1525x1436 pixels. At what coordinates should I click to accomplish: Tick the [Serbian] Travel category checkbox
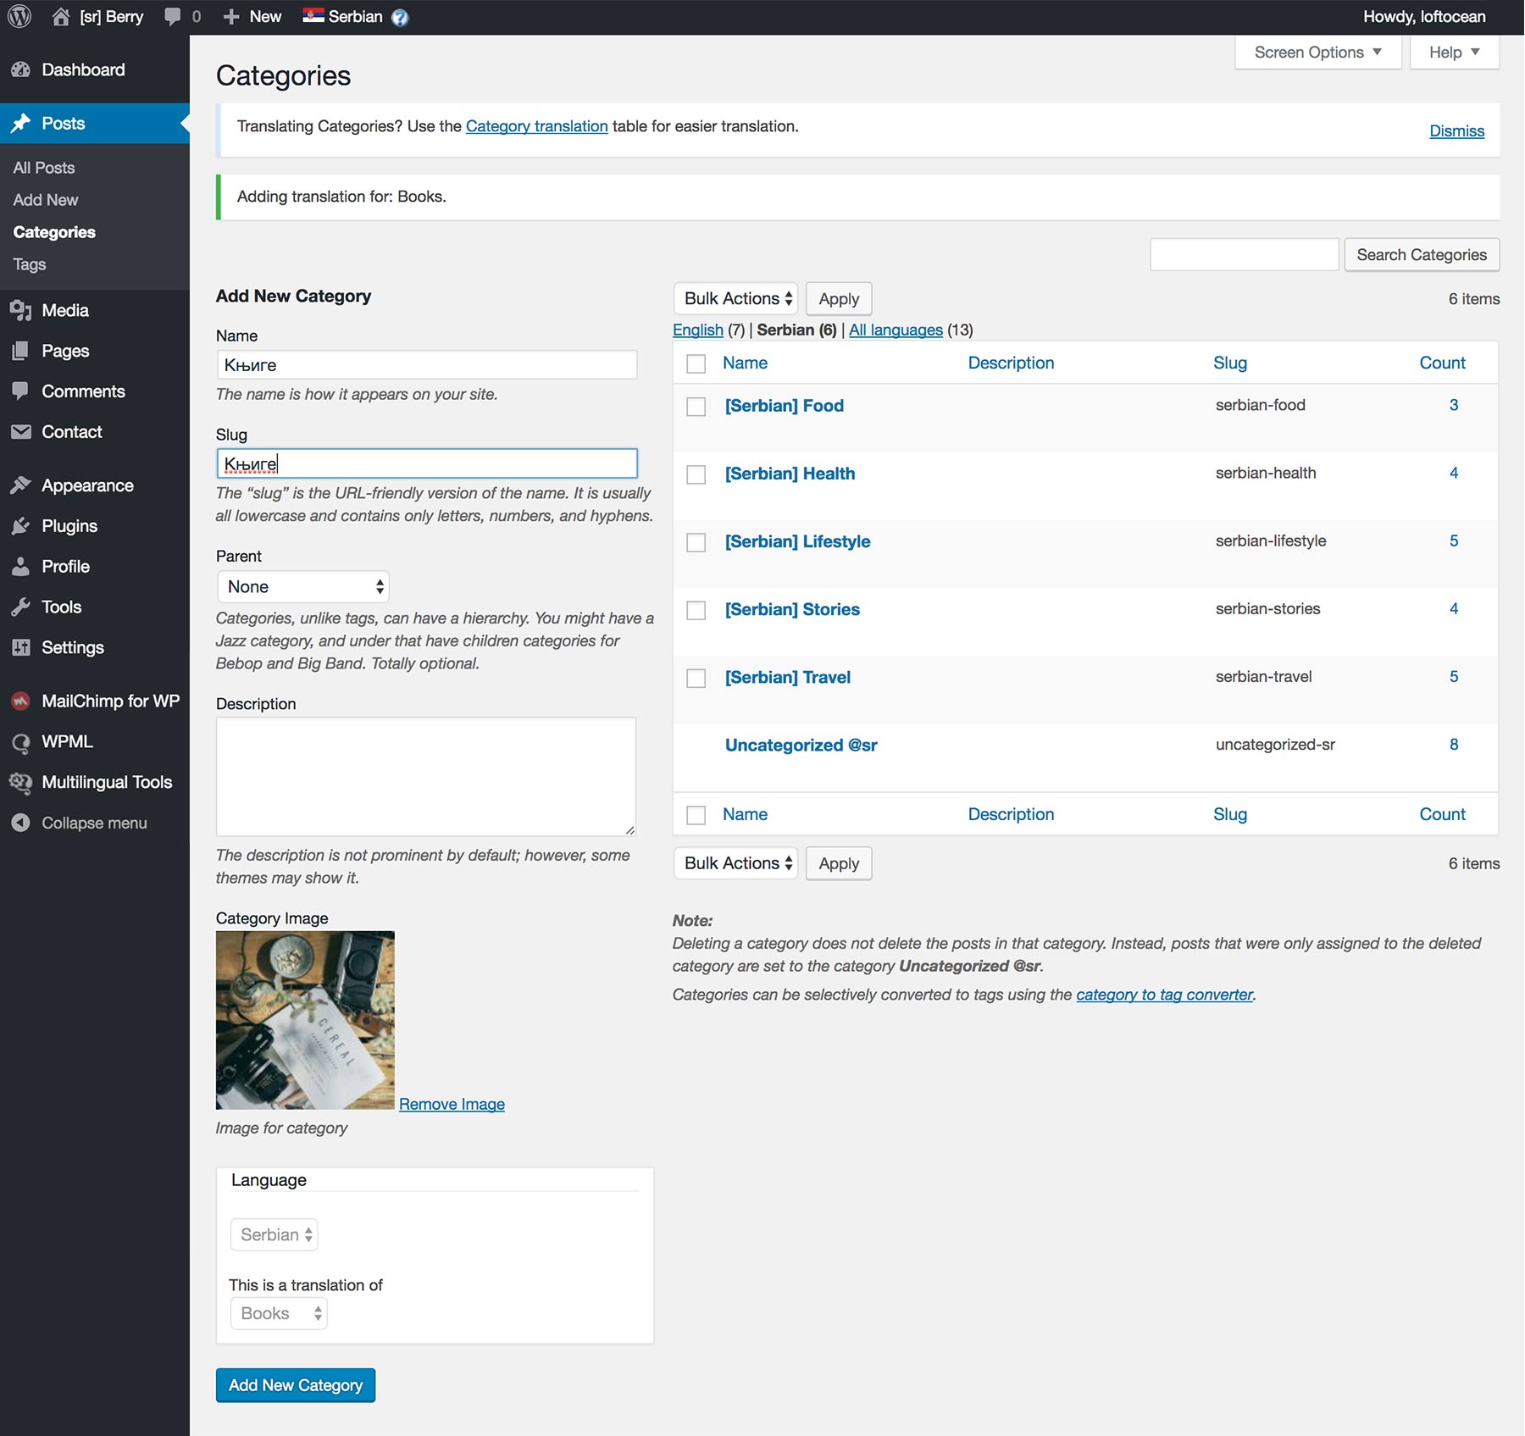click(696, 679)
